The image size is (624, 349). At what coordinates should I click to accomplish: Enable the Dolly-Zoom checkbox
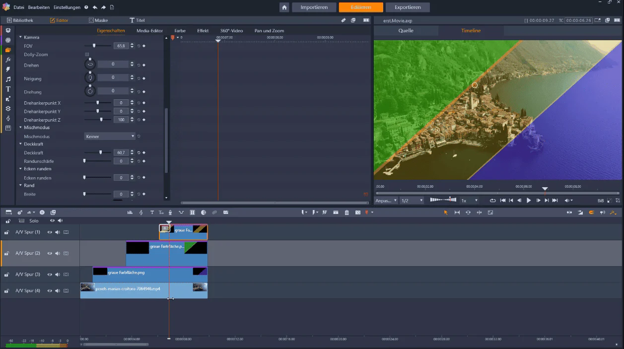click(x=87, y=55)
